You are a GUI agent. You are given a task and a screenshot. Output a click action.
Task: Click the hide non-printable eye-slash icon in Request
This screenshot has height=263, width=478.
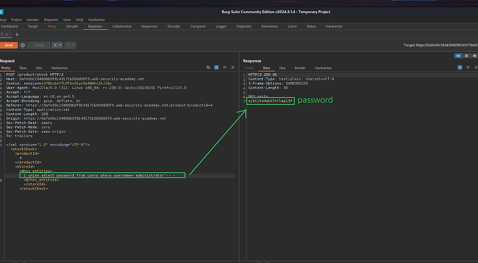pos(208,68)
